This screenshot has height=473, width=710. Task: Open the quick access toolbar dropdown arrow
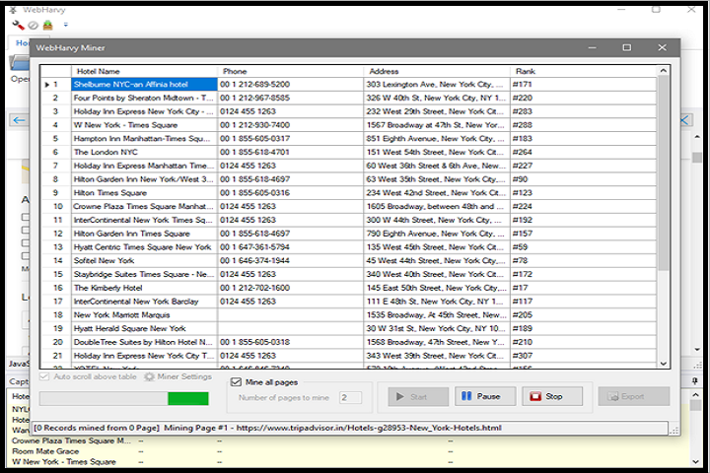(x=65, y=25)
